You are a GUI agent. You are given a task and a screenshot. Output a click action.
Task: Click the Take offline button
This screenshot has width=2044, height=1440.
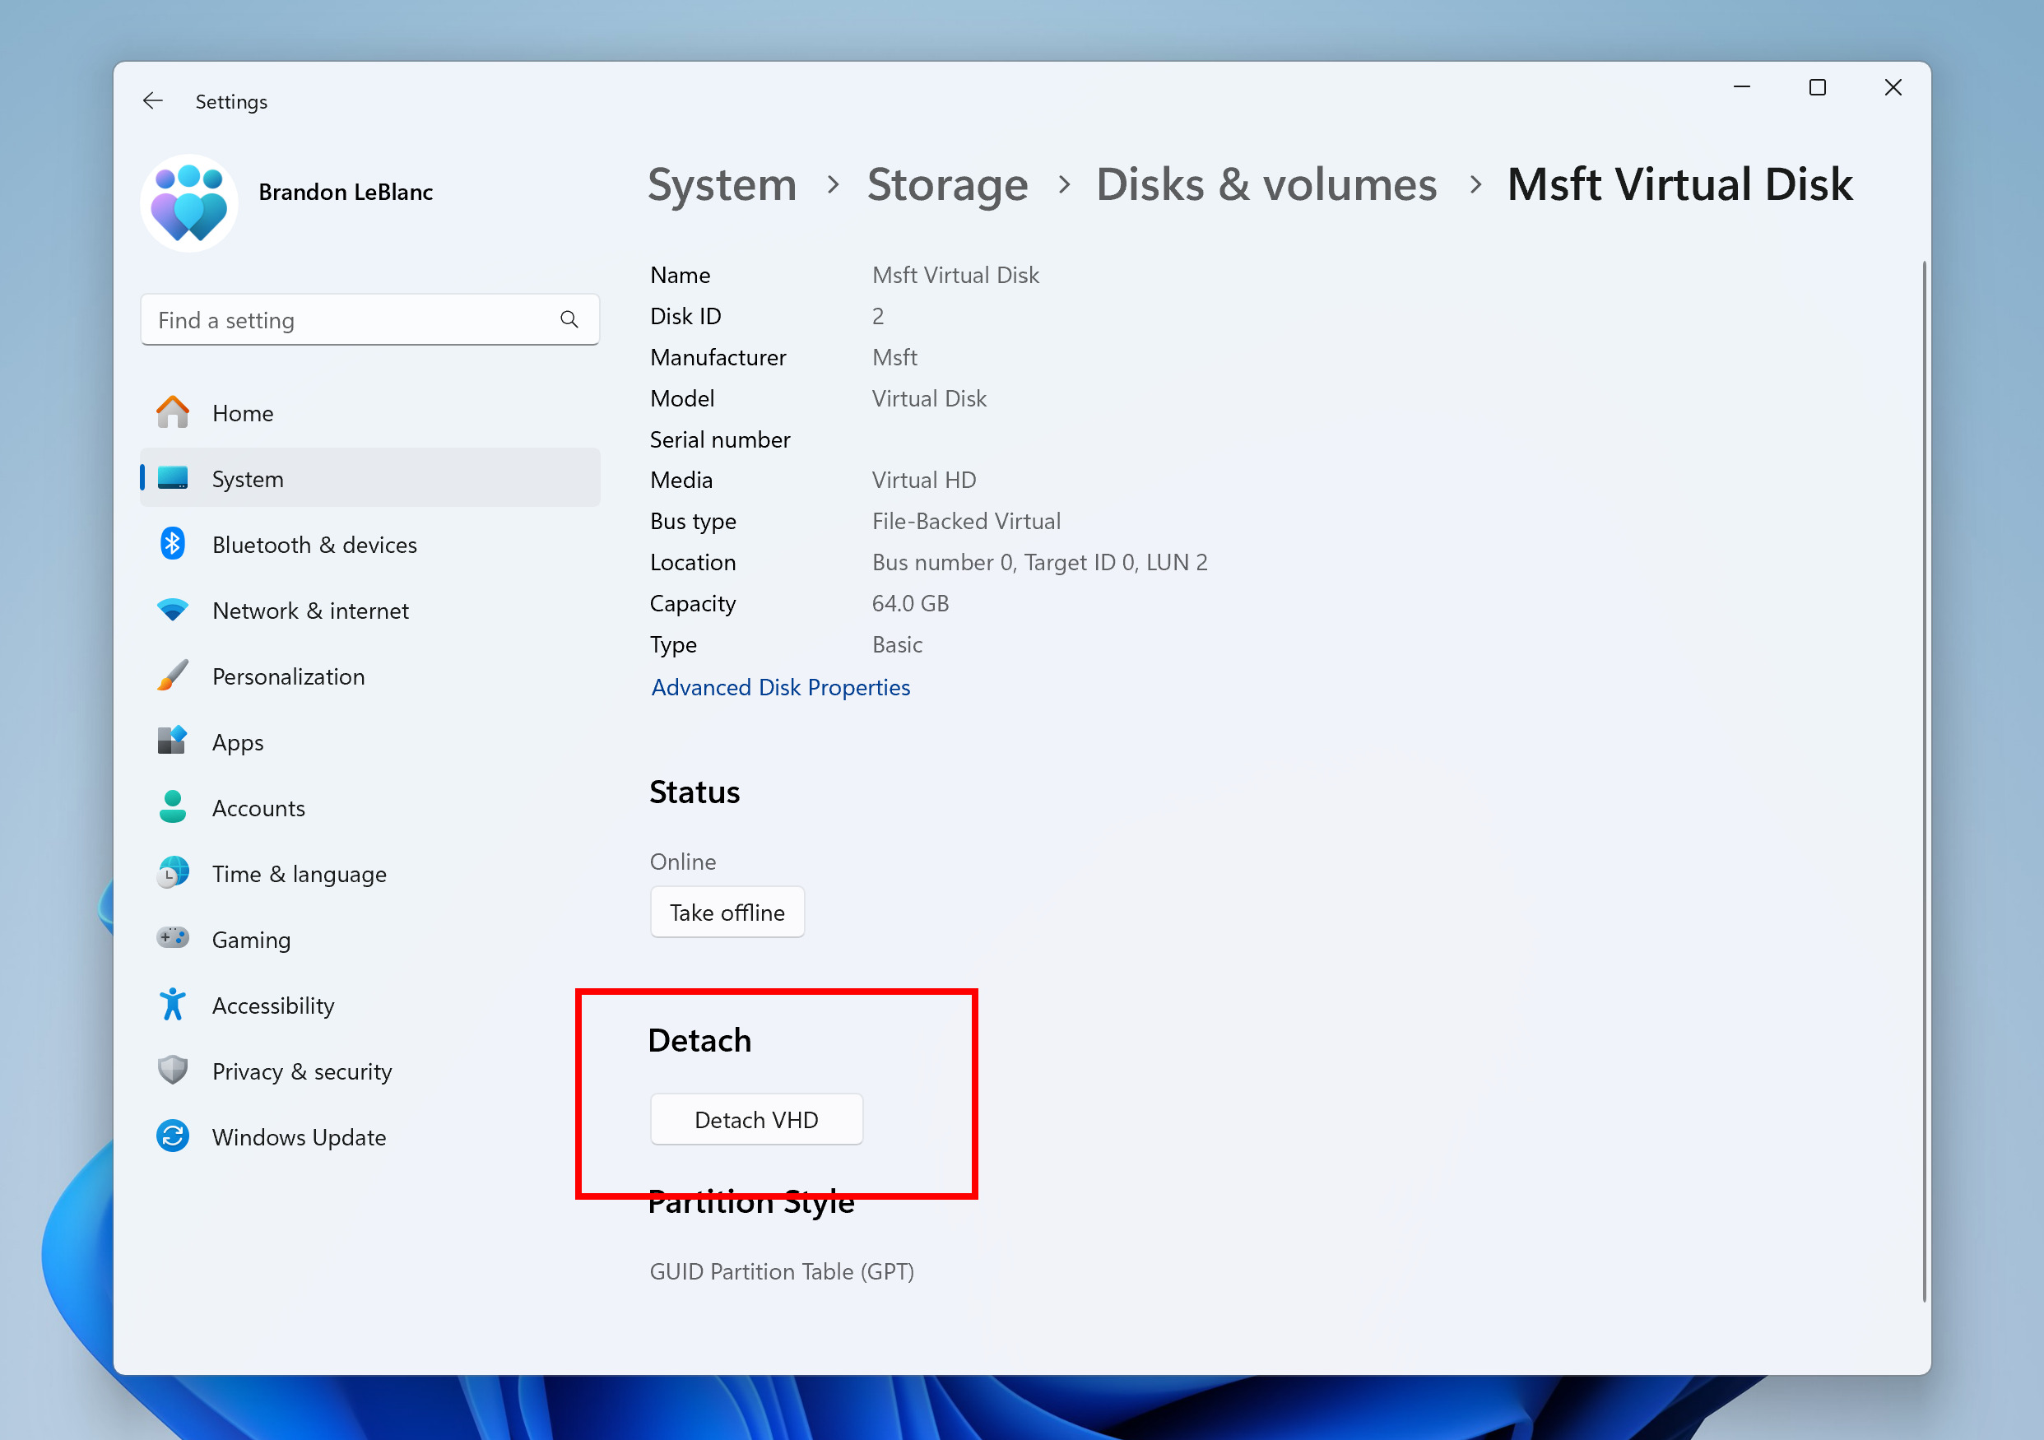click(726, 912)
